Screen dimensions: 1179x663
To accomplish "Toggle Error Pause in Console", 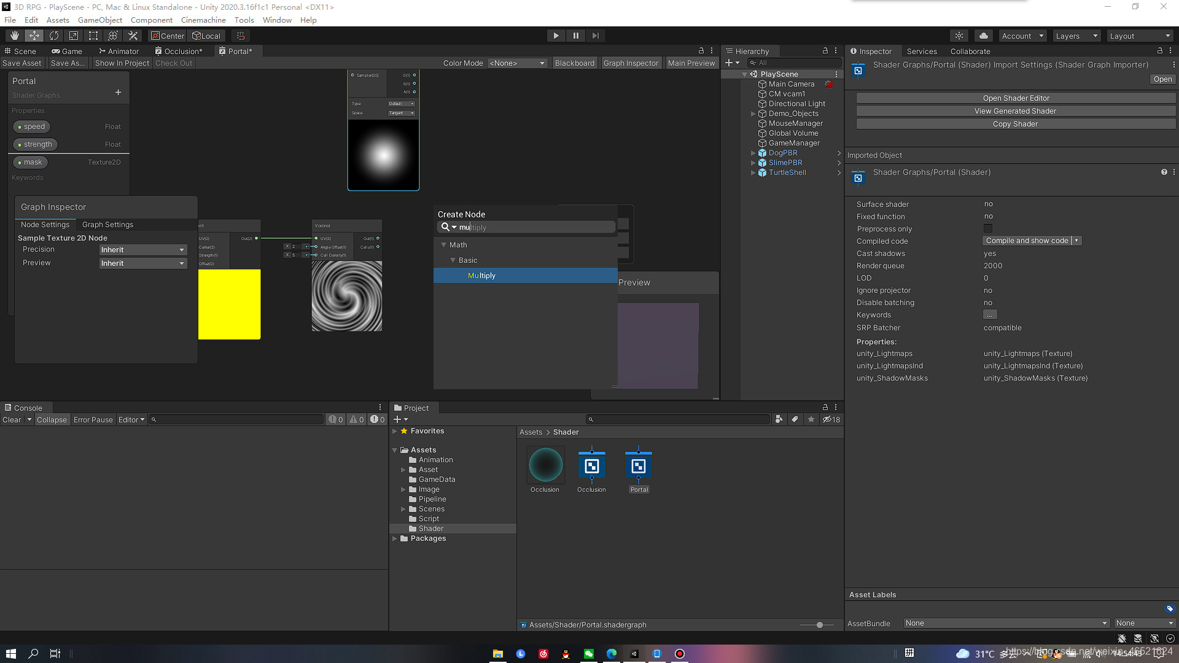I will coord(93,420).
